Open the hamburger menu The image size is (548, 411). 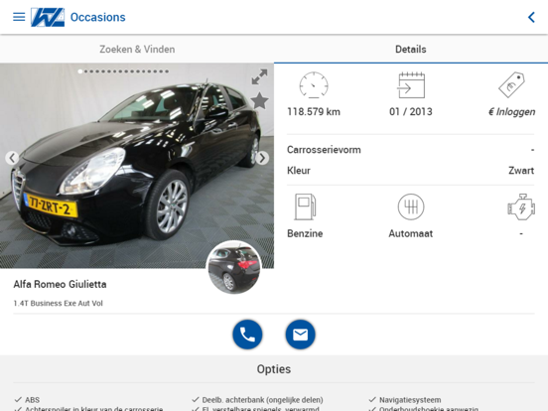(19, 17)
